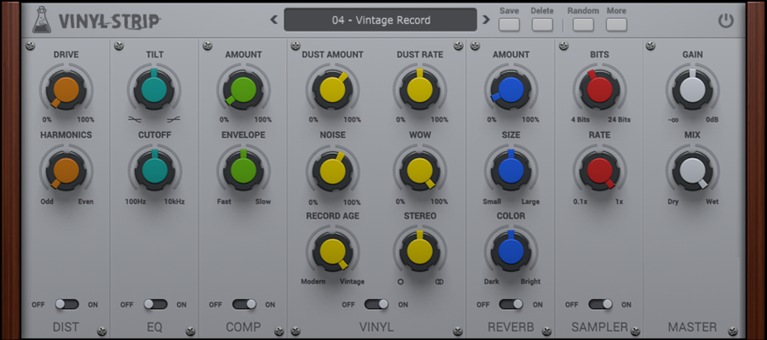The height and width of the screenshot is (340, 767).
Task: Click the yellow NOISE knob
Action: point(332,170)
